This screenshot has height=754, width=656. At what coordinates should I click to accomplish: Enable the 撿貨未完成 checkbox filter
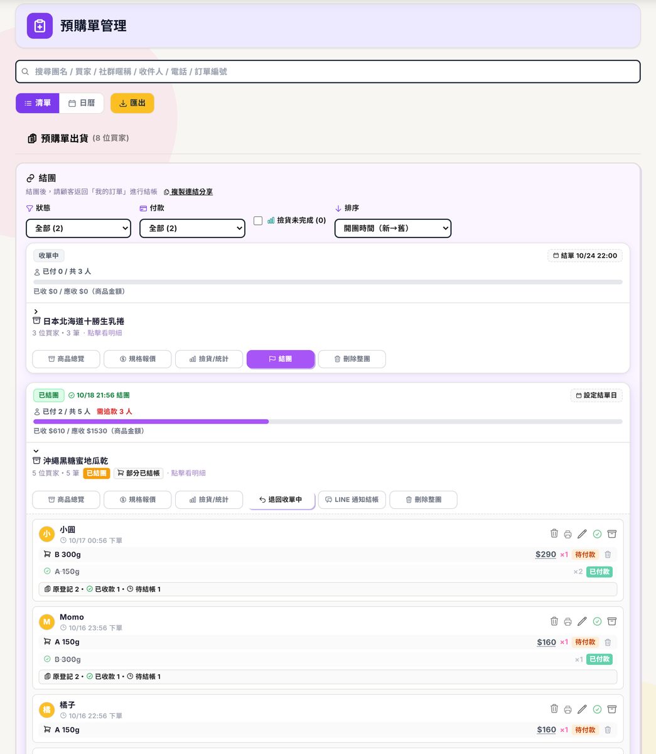tap(258, 221)
